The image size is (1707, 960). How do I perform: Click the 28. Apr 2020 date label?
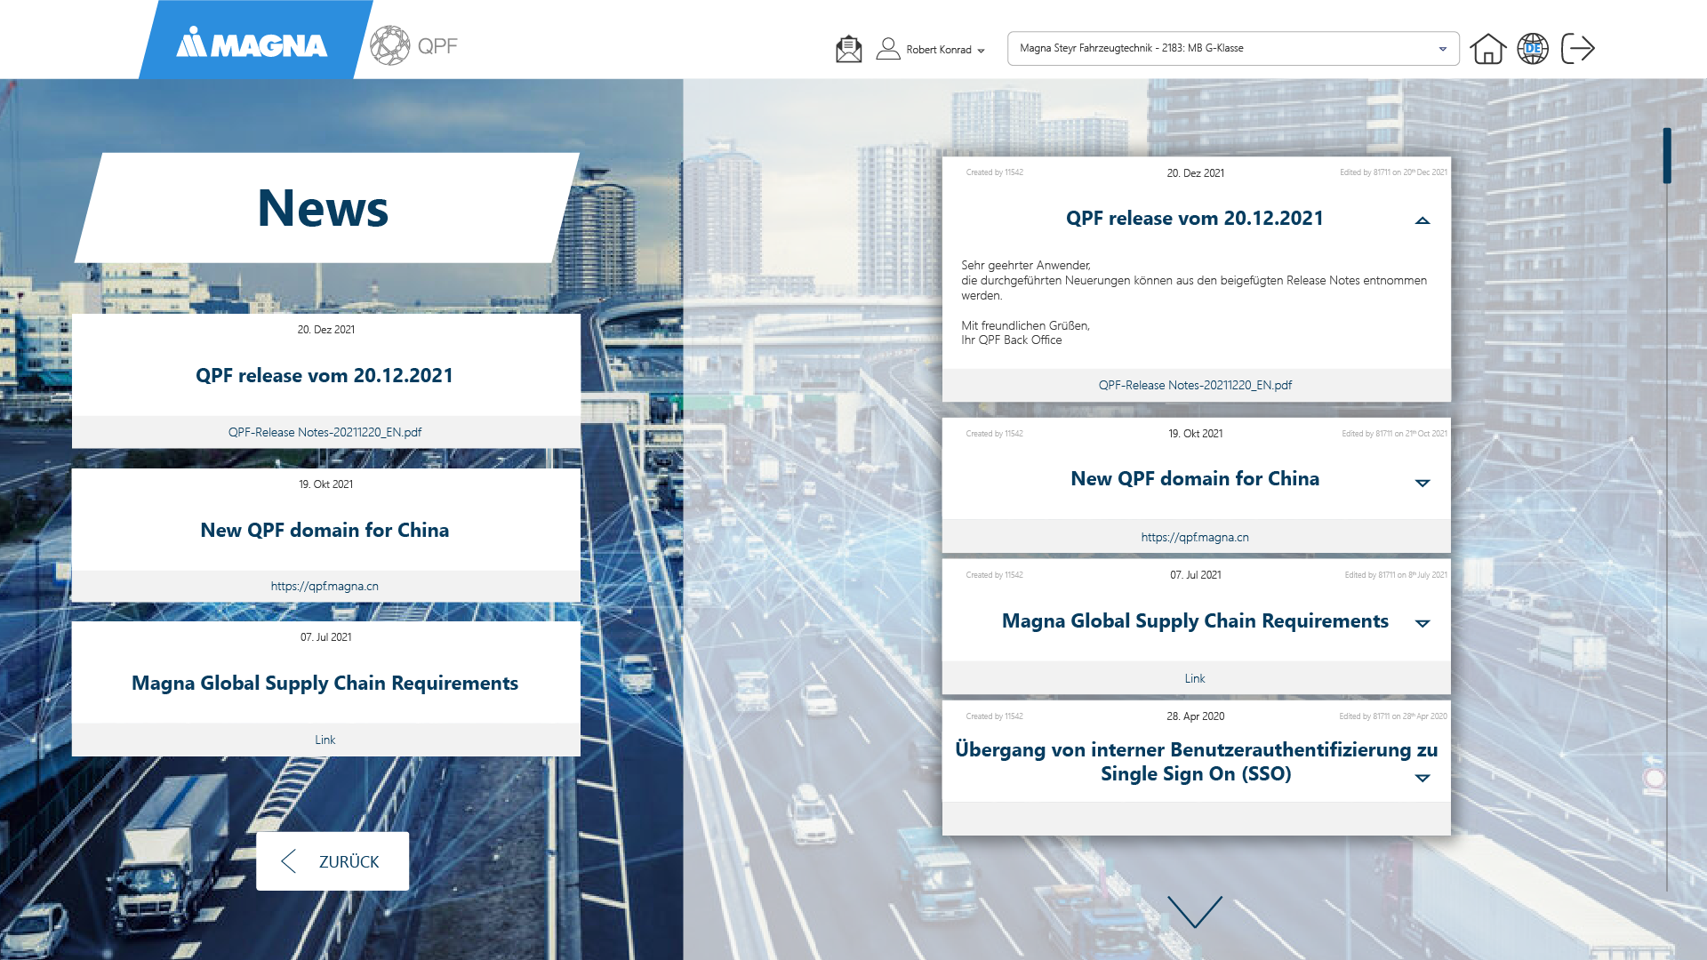click(1195, 716)
